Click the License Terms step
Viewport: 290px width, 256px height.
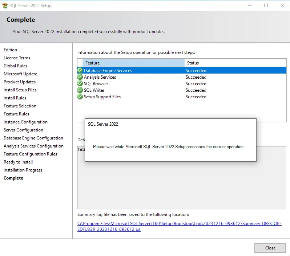(x=17, y=58)
